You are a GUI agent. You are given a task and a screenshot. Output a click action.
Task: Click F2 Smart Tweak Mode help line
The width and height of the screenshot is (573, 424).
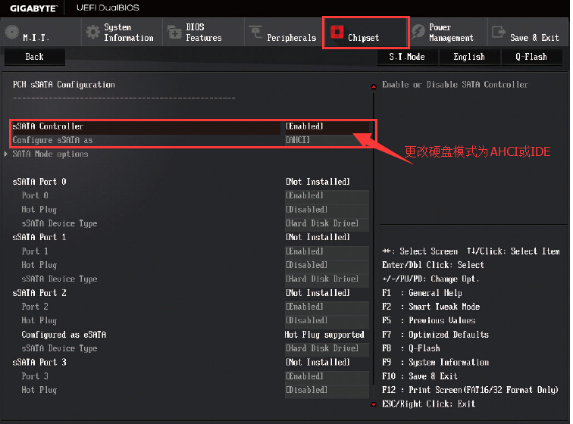[x=431, y=307]
